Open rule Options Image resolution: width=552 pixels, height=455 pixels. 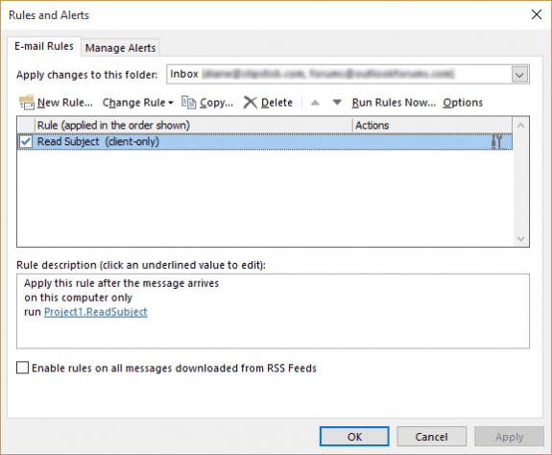(463, 103)
